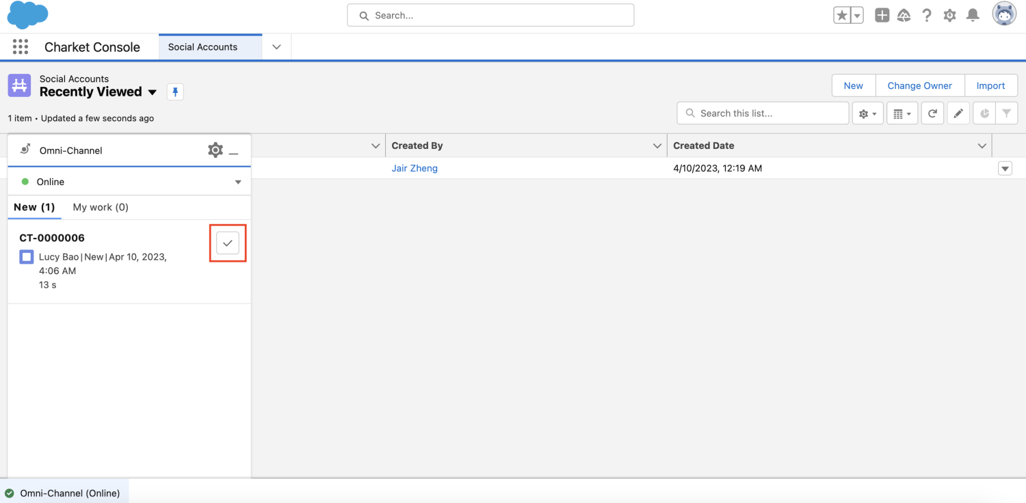Open the Created By column menu chevron
Screen dimensions: 1026x503
coord(657,146)
